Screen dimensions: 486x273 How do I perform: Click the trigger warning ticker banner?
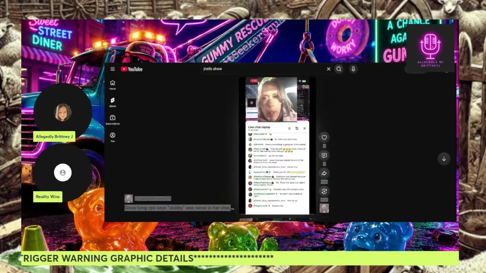click(x=240, y=258)
